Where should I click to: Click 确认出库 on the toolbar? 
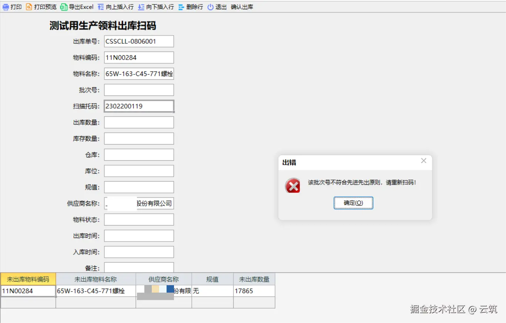point(241,6)
